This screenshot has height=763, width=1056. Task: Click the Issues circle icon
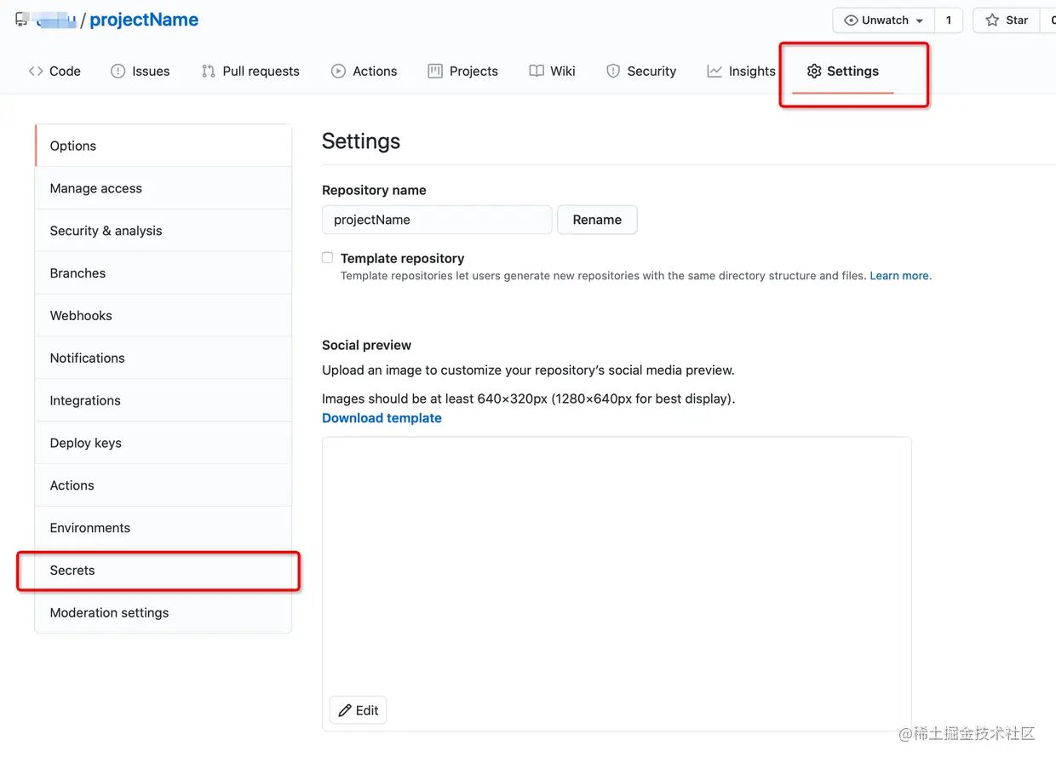[118, 72]
